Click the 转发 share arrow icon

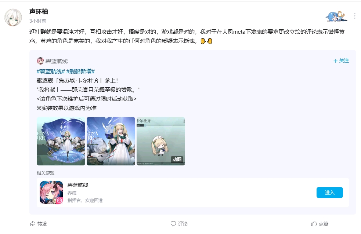[32, 224]
